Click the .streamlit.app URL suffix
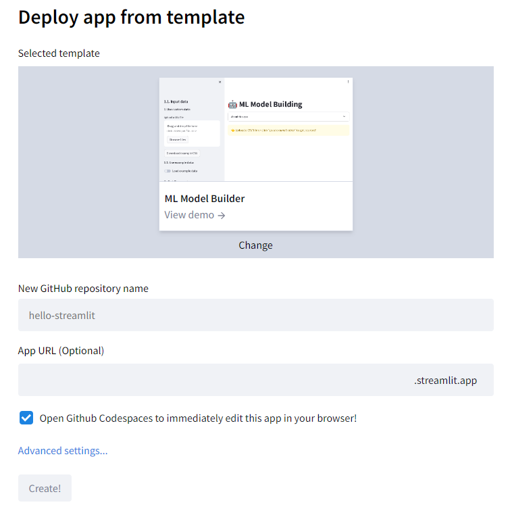The image size is (512, 513). pos(445,381)
